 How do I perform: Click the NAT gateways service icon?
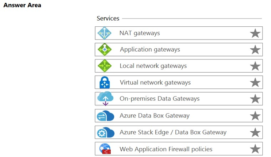pos(105,33)
